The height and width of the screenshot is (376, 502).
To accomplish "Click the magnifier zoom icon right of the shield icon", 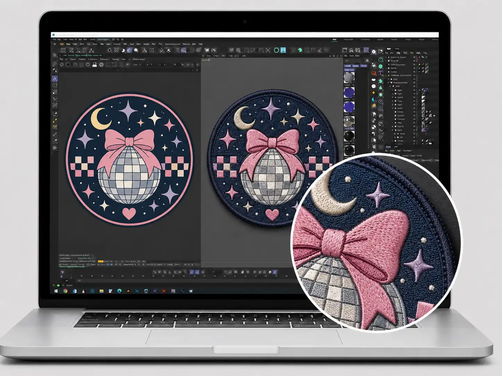I will (x=238, y=50).
